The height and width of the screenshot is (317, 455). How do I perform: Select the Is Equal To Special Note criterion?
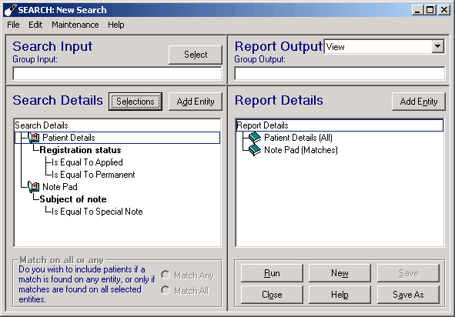coord(97,212)
